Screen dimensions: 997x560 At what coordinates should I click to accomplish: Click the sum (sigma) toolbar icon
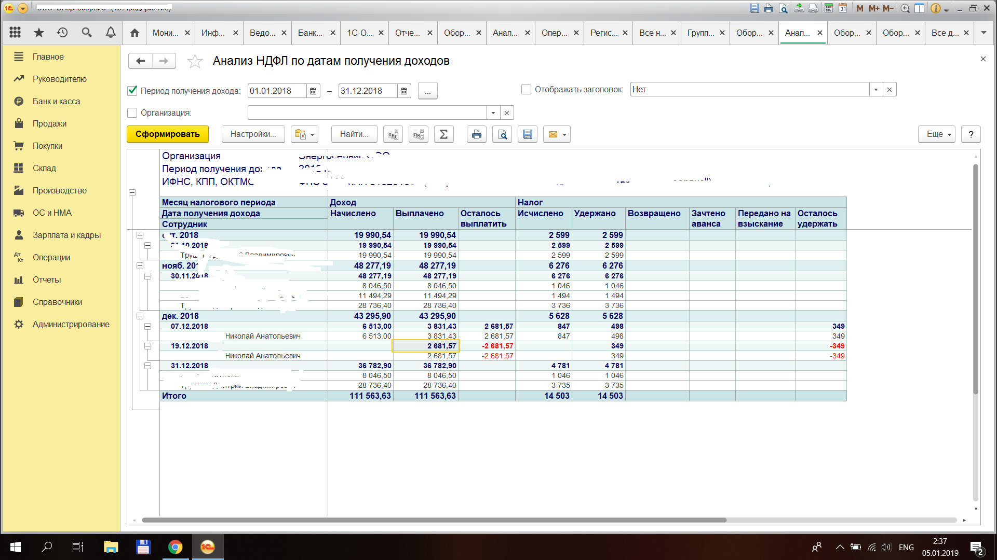(443, 134)
